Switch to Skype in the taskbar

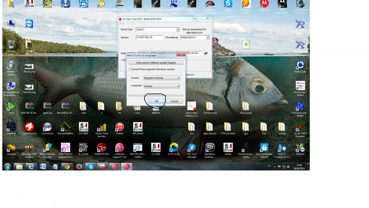(91, 167)
